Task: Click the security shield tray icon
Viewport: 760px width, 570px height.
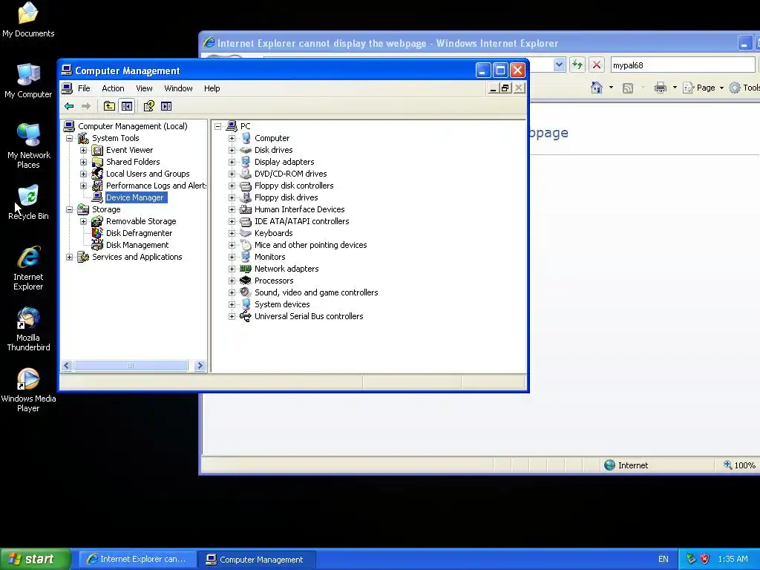Action: tap(705, 559)
